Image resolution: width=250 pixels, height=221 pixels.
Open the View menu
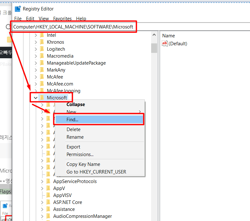pyautogui.click(x=43, y=19)
